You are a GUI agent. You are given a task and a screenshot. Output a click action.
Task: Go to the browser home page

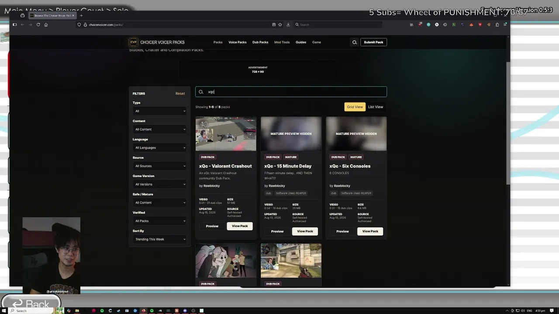[x=46, y=24]
